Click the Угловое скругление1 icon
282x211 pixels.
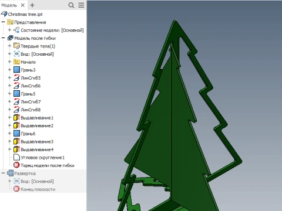point(16,157)
